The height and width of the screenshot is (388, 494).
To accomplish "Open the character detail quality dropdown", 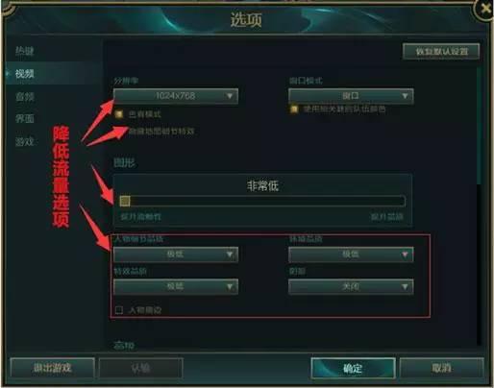I will [176, 255].
